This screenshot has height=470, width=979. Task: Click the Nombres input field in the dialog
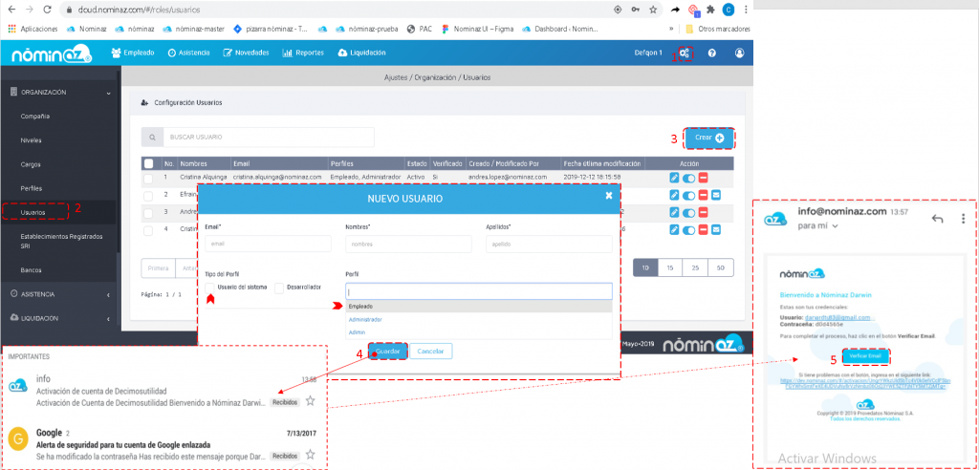(408, 244)
